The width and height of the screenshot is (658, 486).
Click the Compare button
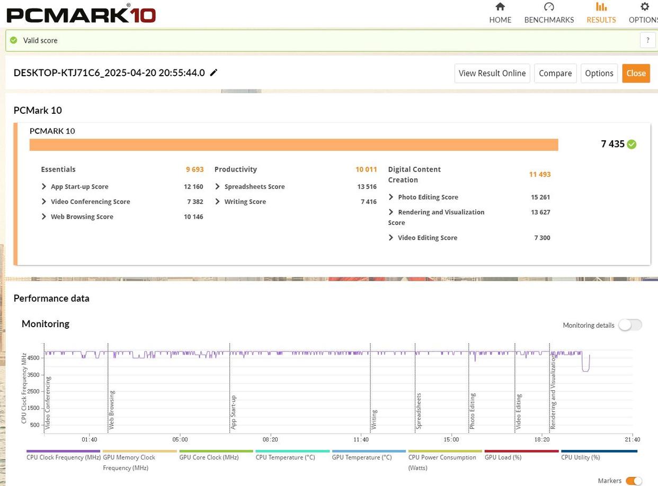[x=555, y=73]
